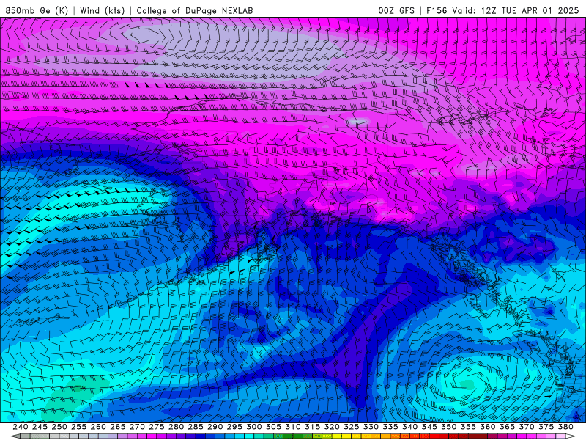Click the 'Wind (kts)' header label
The image size is (586, 440).
click(103, 10)
